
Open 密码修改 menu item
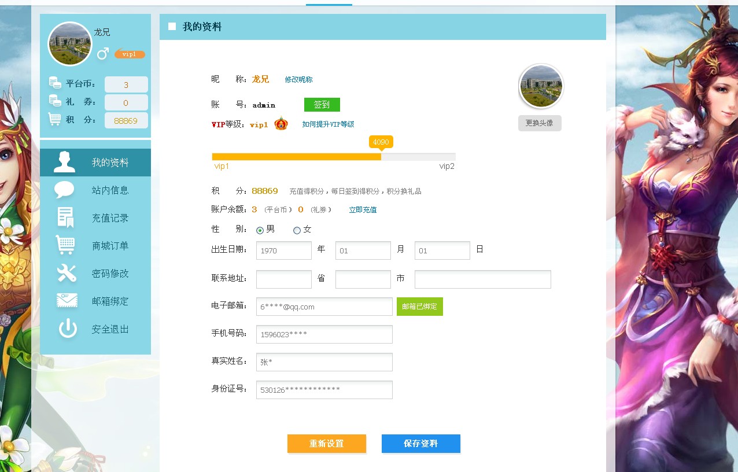coord(95,274)
